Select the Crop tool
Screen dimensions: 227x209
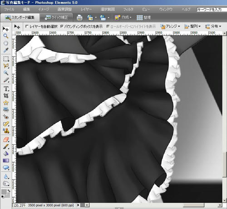pos(6,95)
